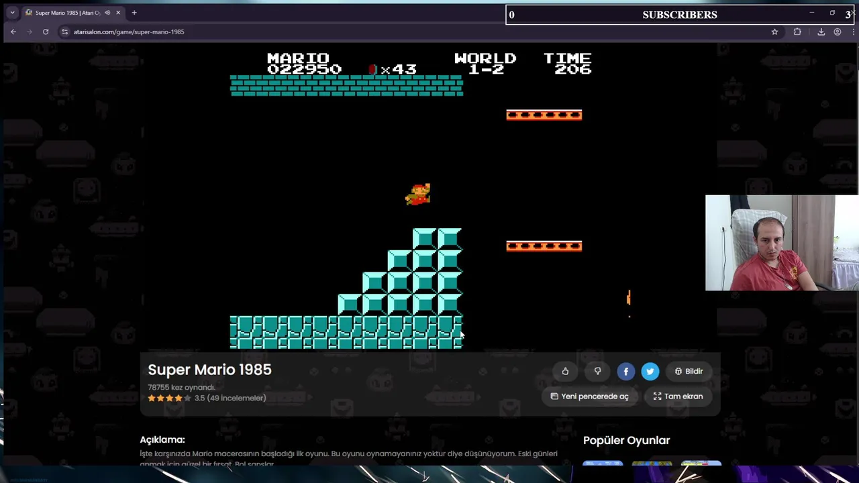Viewport: 859px width, 483px height.
Task: Show browser downloads
Action: point(821,32)
